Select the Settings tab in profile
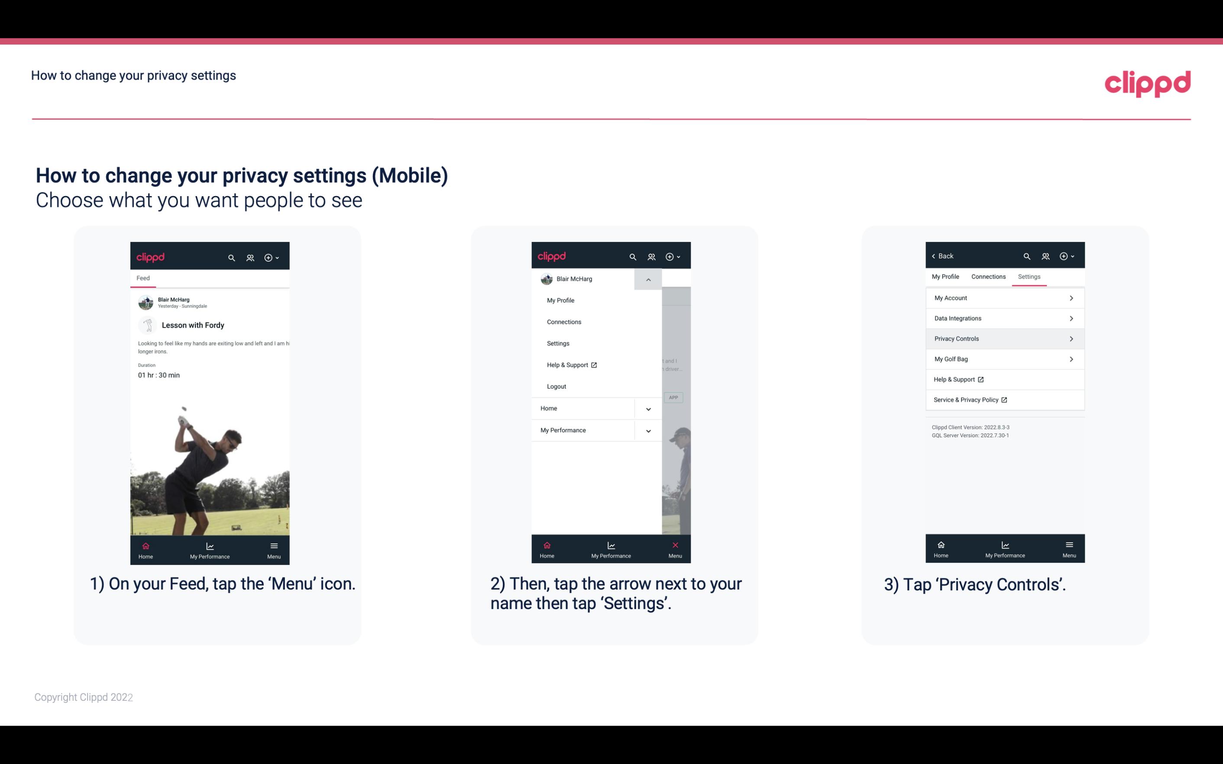The height and width of the screenshot is (764, 1223). [x=1029, y=276]
